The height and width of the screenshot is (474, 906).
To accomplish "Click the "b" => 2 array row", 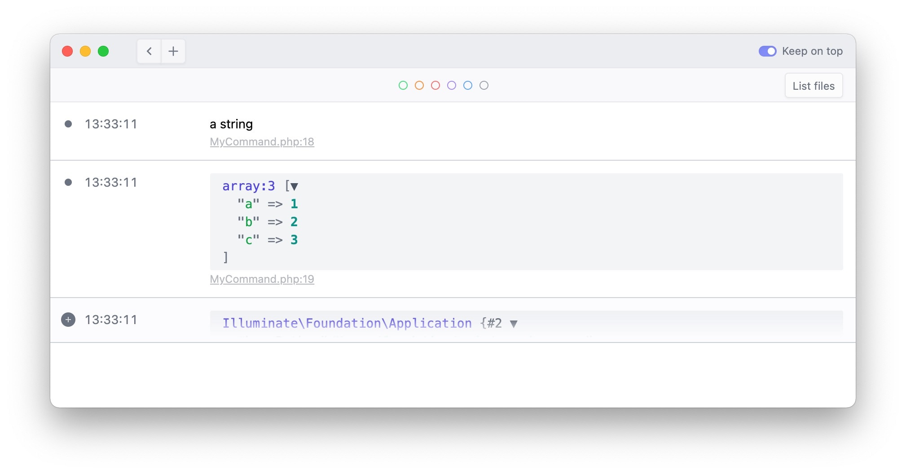I will (x=268, y=222).
